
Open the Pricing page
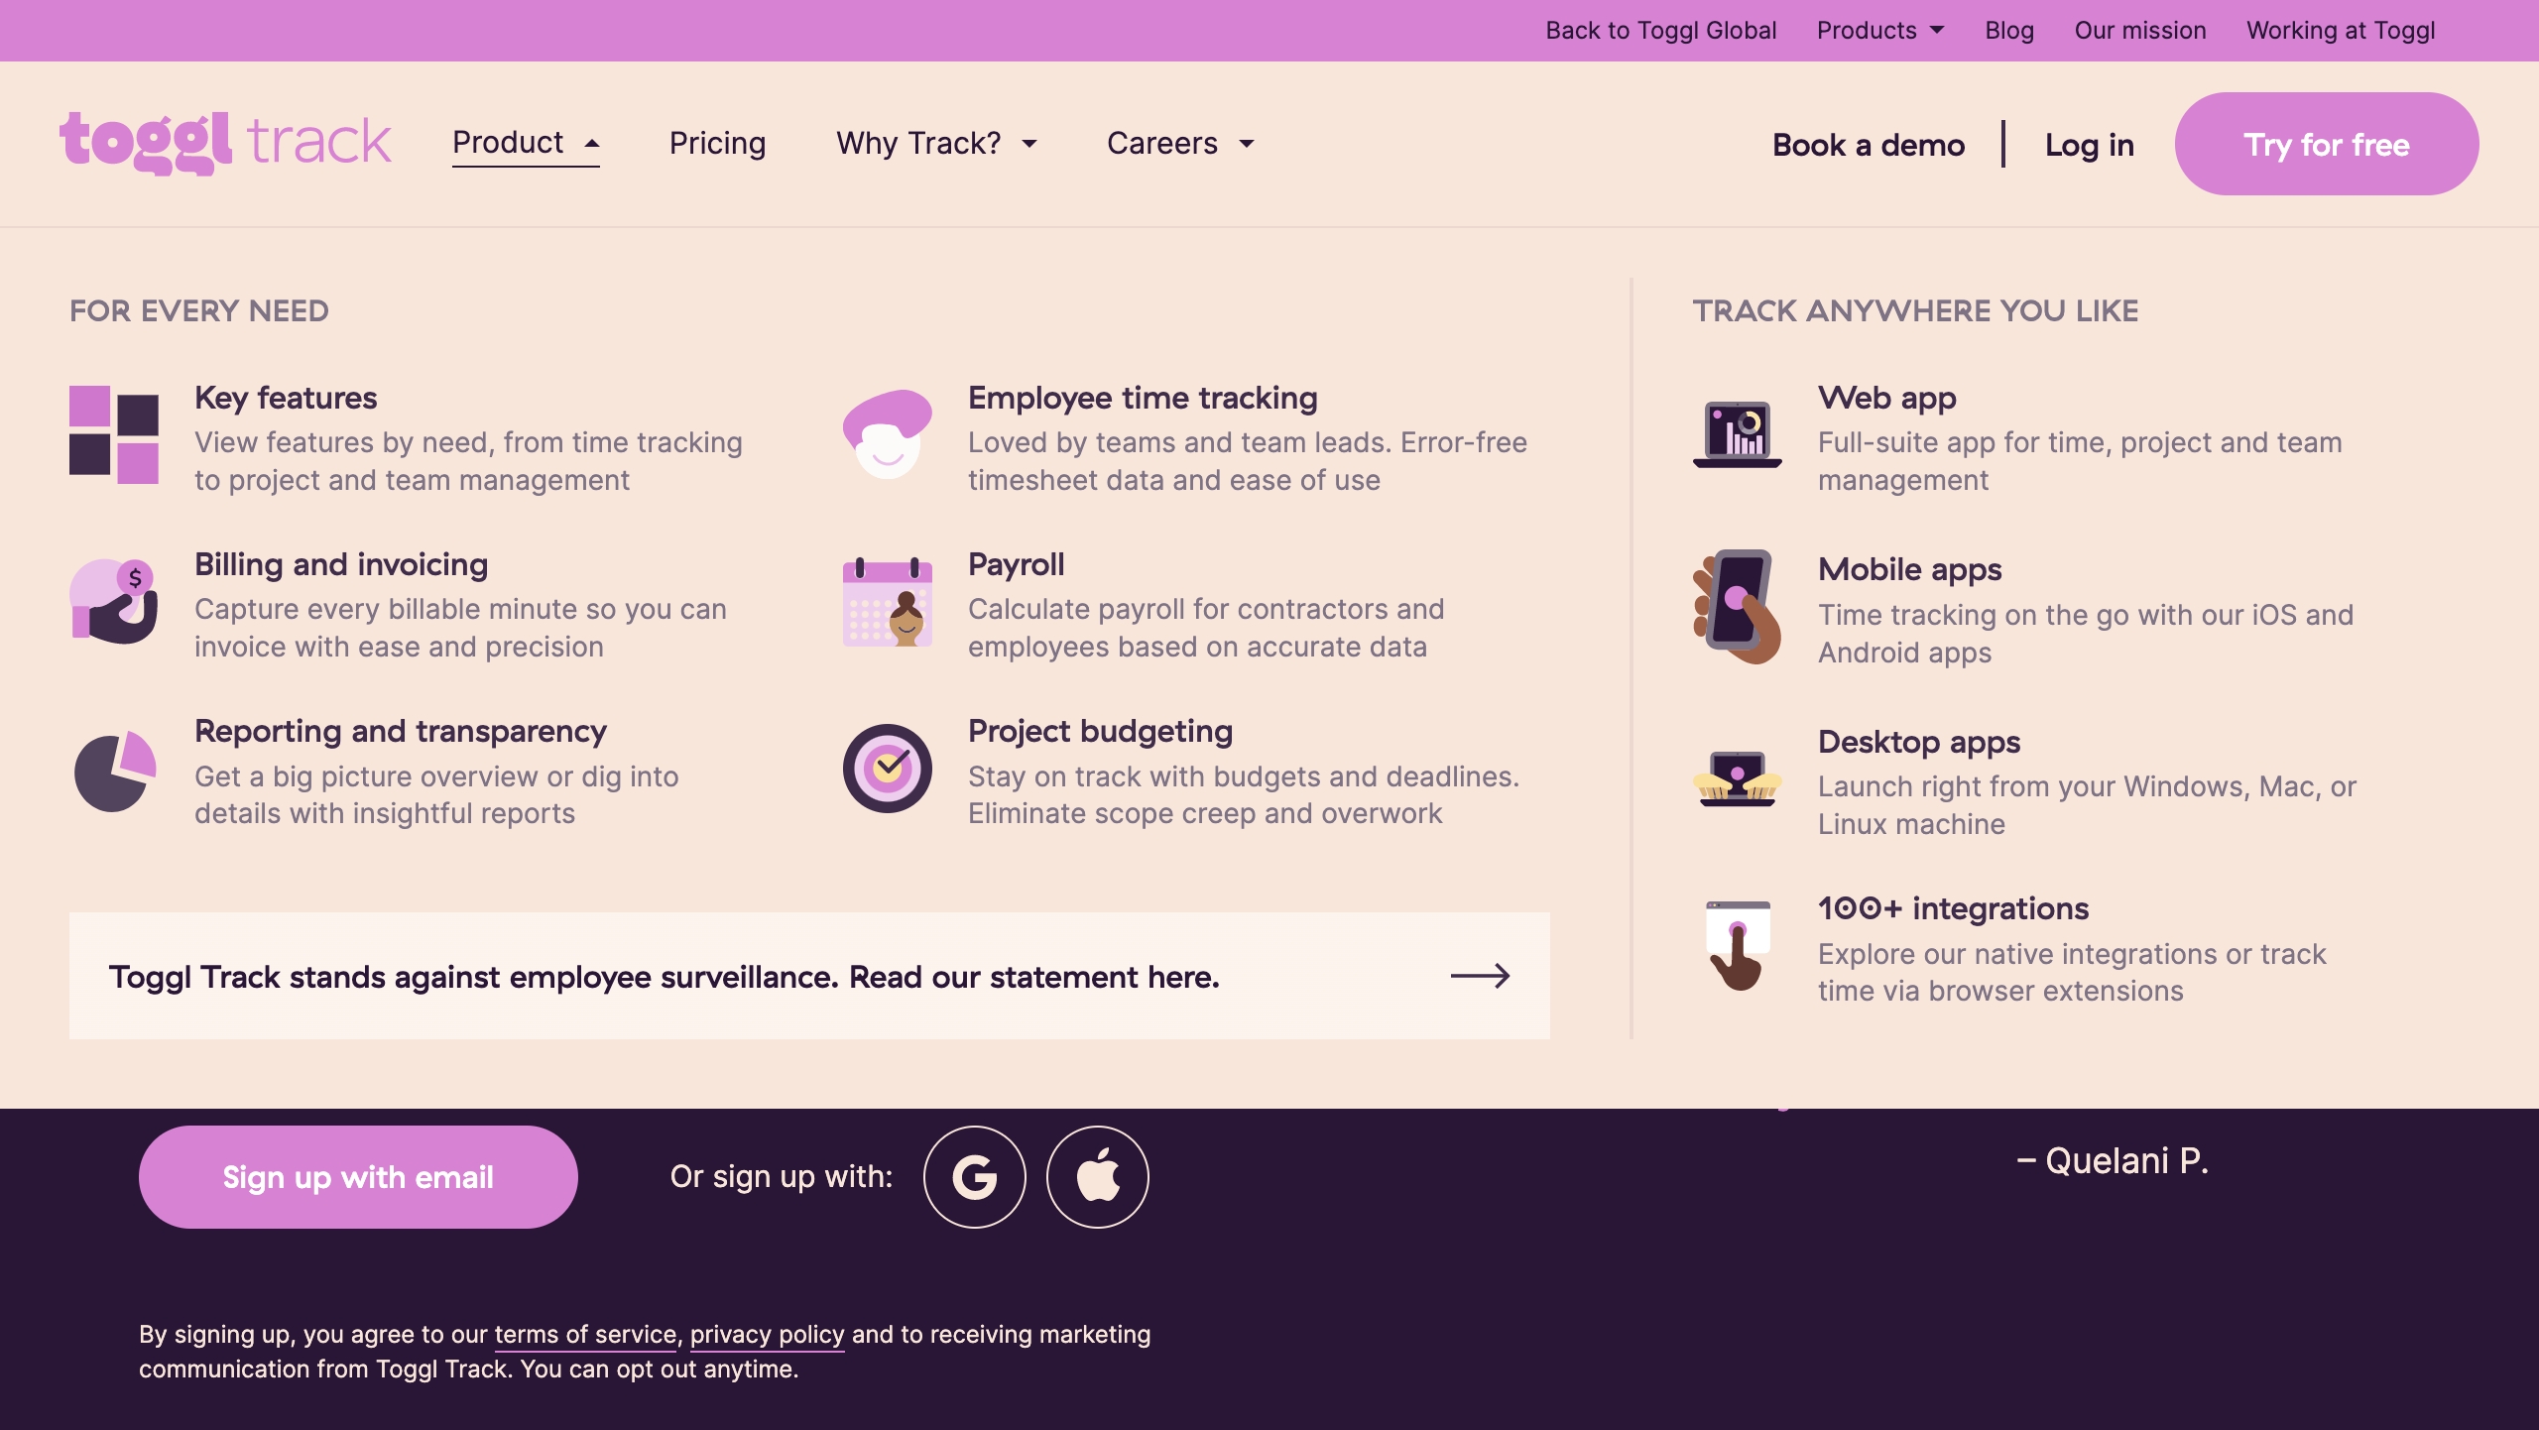(x=718, y=144)
